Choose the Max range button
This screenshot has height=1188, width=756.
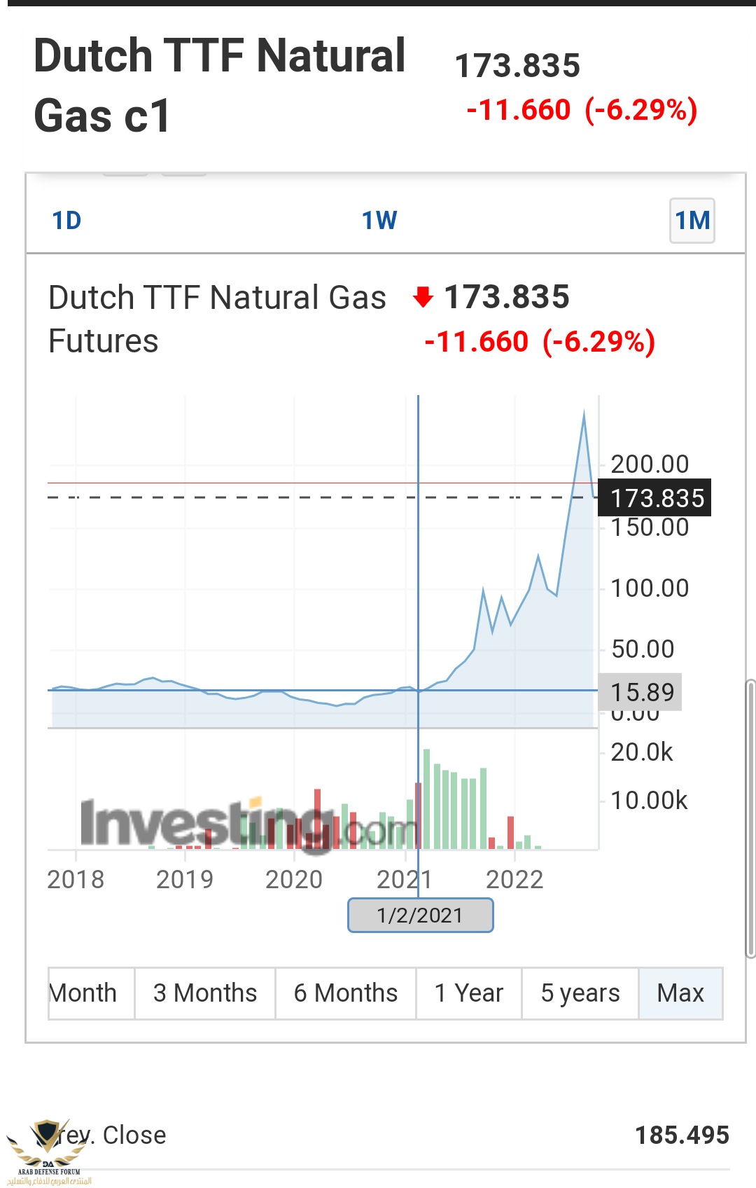[x=680, y=993]
